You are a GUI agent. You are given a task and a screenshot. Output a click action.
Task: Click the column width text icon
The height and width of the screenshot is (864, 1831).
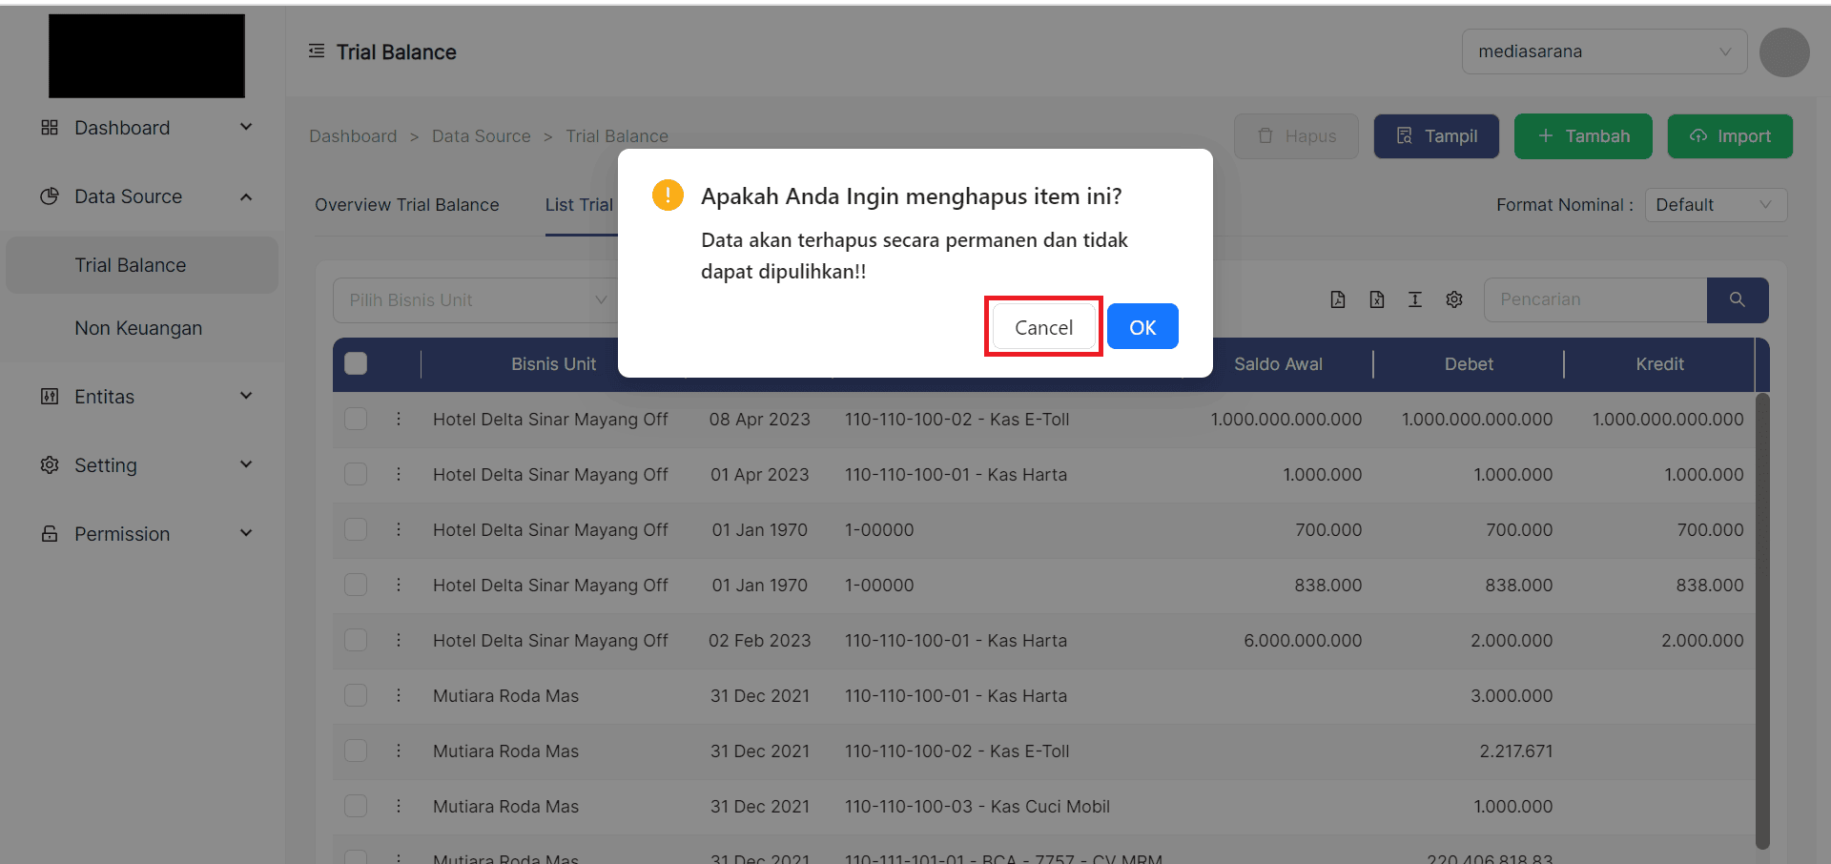1415,299
